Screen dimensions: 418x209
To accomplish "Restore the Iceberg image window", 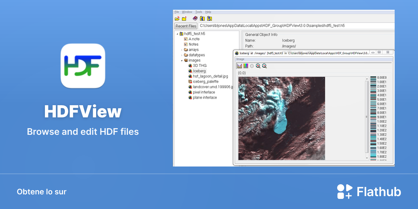I will (x=379, y=53).
